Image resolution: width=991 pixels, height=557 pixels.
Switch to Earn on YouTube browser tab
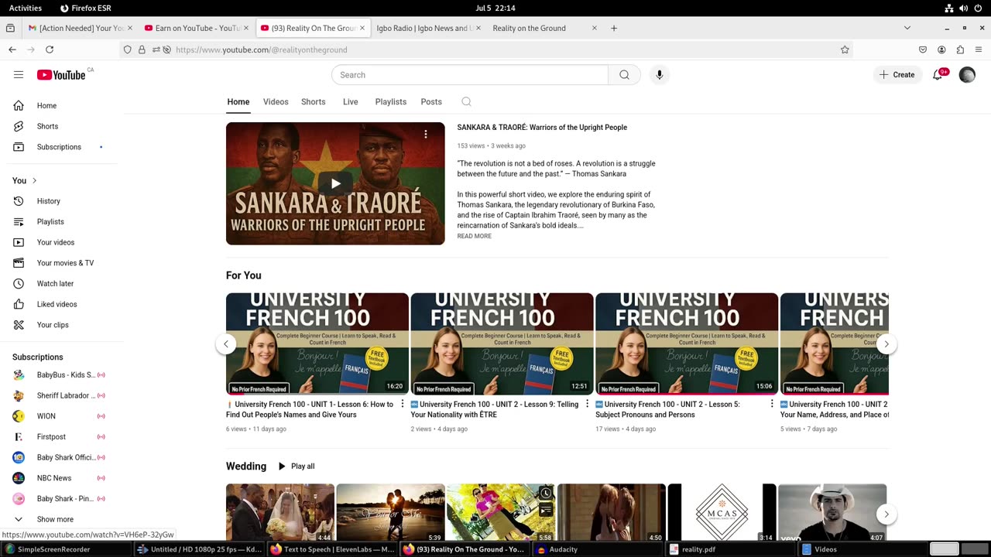[x=196, y=28]
